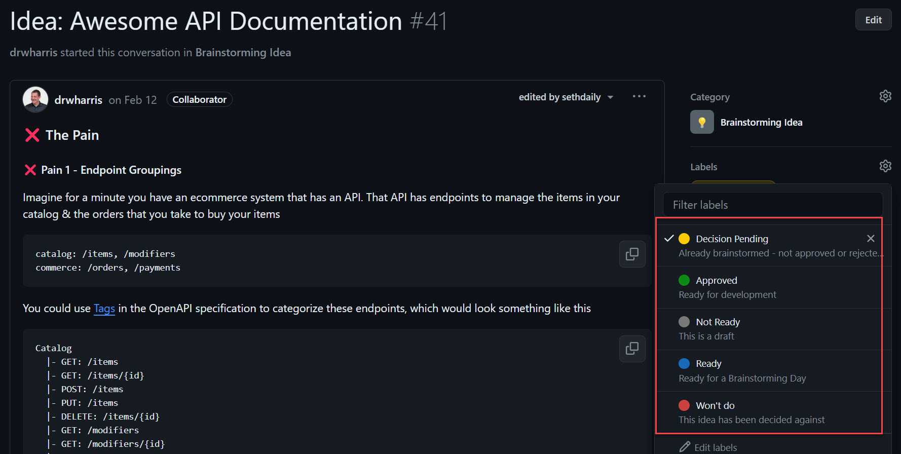Copy the Catalog endpoint tree code block

[x=632, y=349]
